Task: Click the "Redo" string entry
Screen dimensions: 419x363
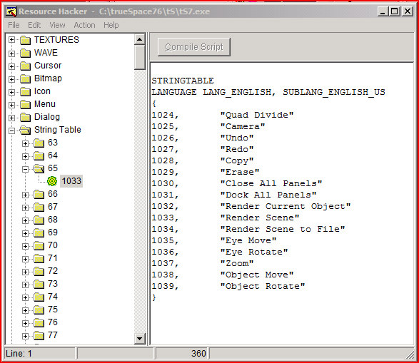Action: click(x=237, y=149)
